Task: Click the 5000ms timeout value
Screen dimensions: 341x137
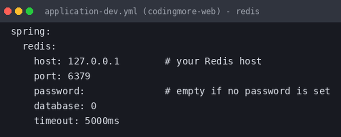Action: click(x=102, y=121)
